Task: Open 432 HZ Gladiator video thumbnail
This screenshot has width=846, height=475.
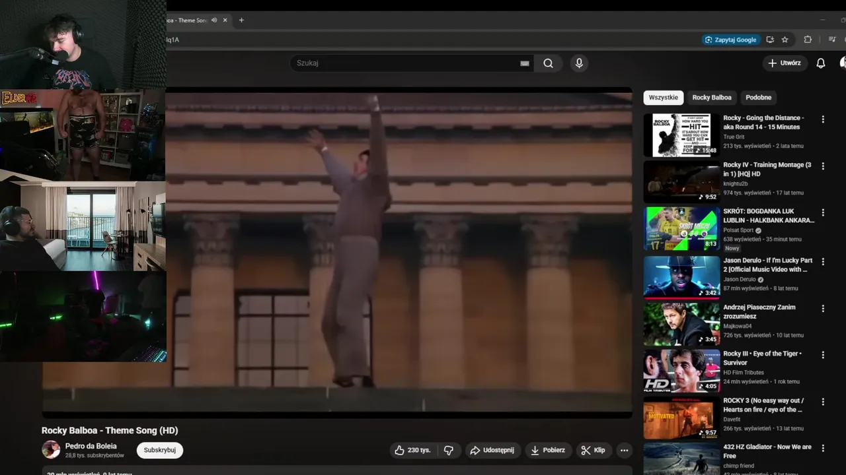Action: coord(681,459)
